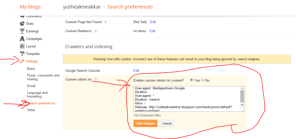Open help icon for Custom robots.txt
Screen dimensions: 296x139
coord(96,80)
